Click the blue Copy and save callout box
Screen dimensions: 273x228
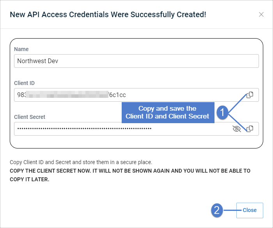[168, 112]
